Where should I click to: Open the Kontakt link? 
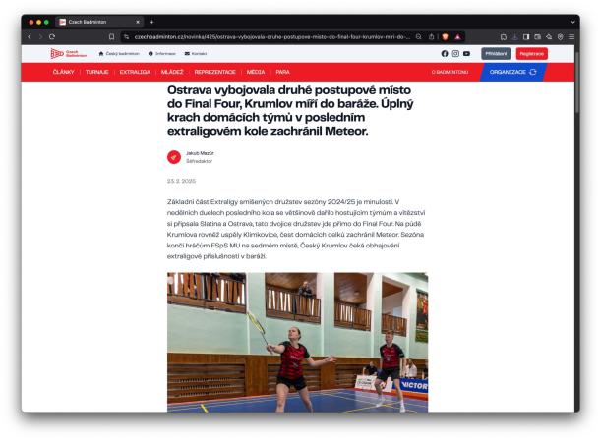click(196, 54)
